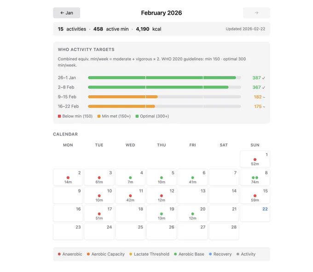Click the 458 active min summary

coord(111,29)
